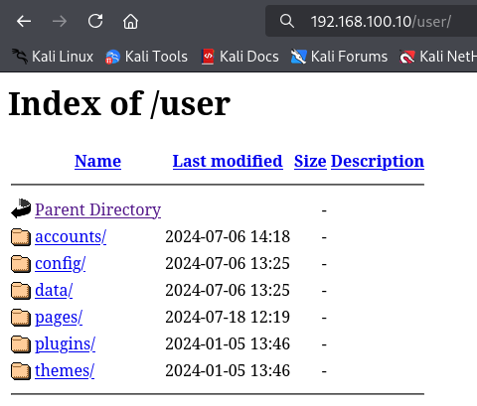
Task: Click the forward navigation arrow
Action: pyautogui.click(x=60, y=22)
